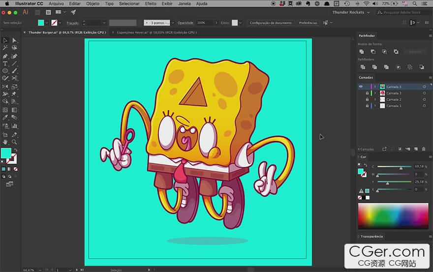This screenshot has height=272, width=433.
Task: Select the Hand tool
Action: 5,142
